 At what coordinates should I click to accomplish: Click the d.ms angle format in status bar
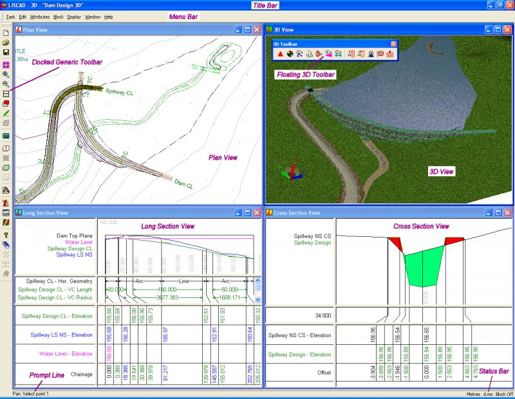(488, 394)
